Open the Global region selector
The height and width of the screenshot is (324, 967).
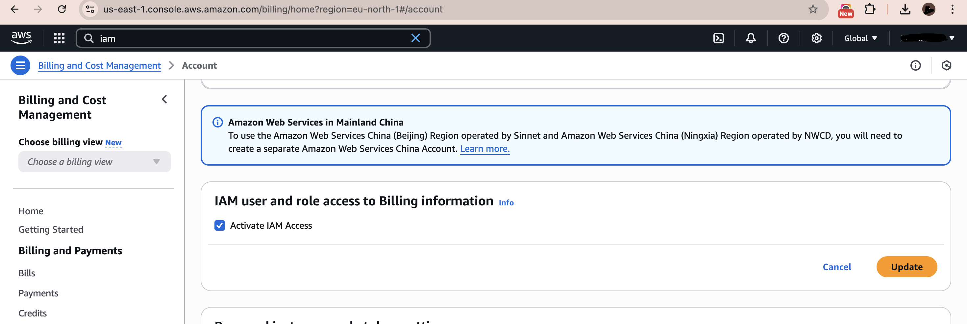(x=860, y=38)
